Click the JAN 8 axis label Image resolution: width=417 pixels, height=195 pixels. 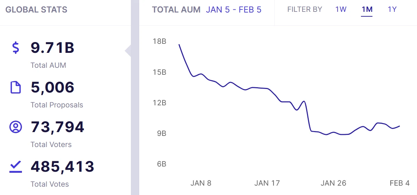(x=201, y=183)
